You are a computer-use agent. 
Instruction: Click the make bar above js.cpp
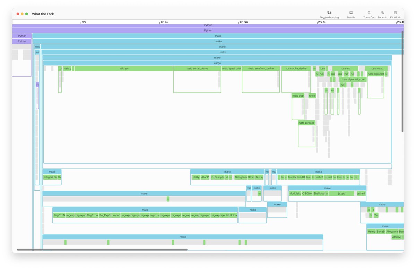327,188
